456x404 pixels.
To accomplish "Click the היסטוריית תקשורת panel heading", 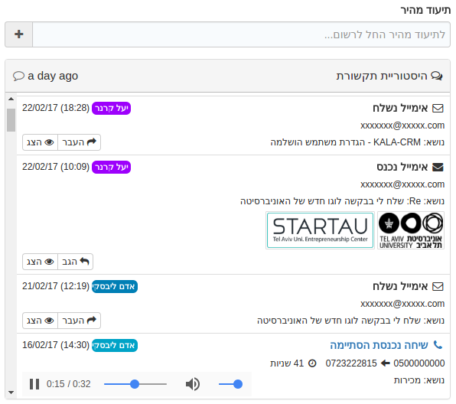I will coord(382,76).
